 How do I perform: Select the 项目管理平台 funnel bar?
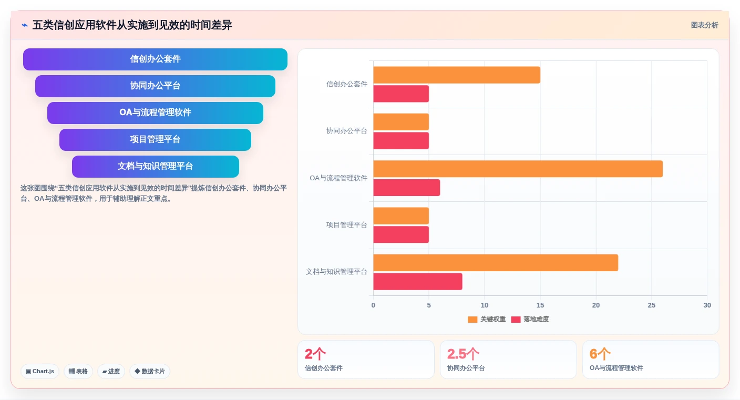point(155,140)
